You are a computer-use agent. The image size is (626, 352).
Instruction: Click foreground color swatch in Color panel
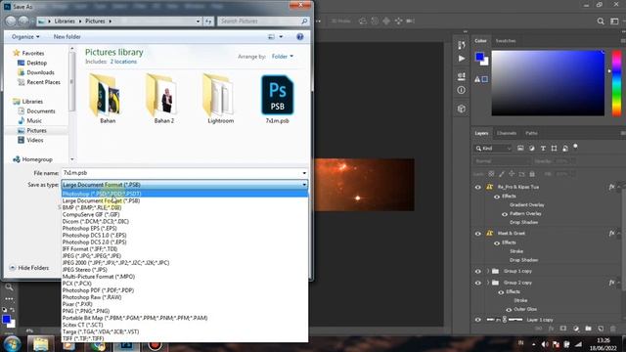[480, 57]
